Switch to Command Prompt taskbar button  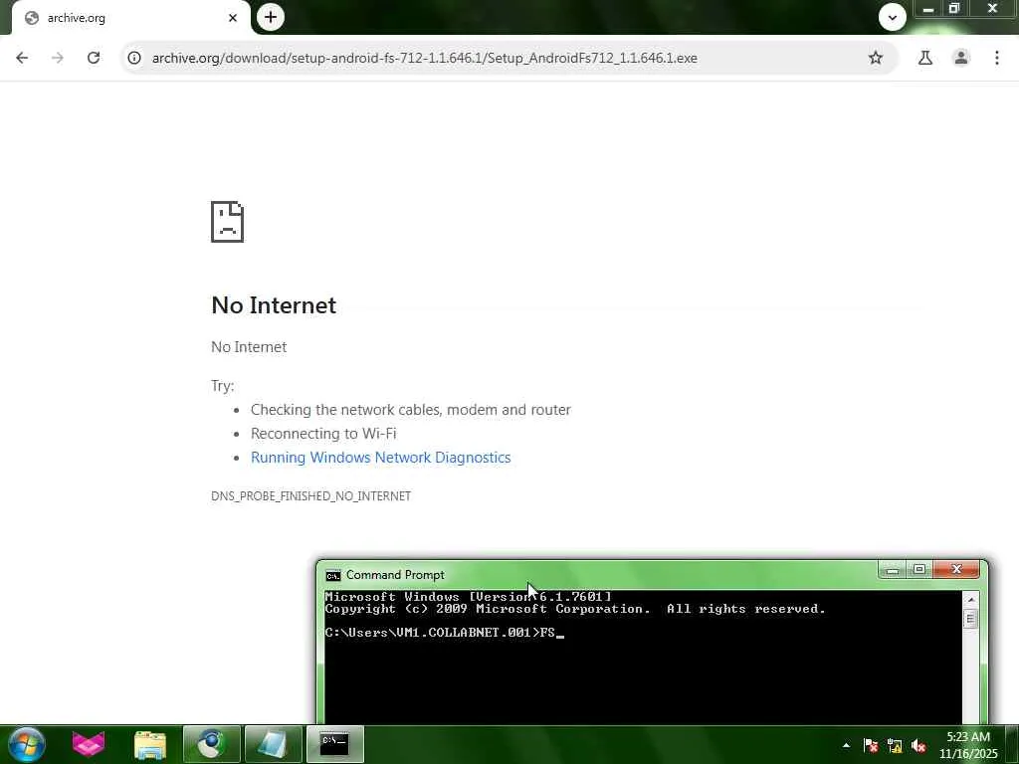tap(334, 744)
